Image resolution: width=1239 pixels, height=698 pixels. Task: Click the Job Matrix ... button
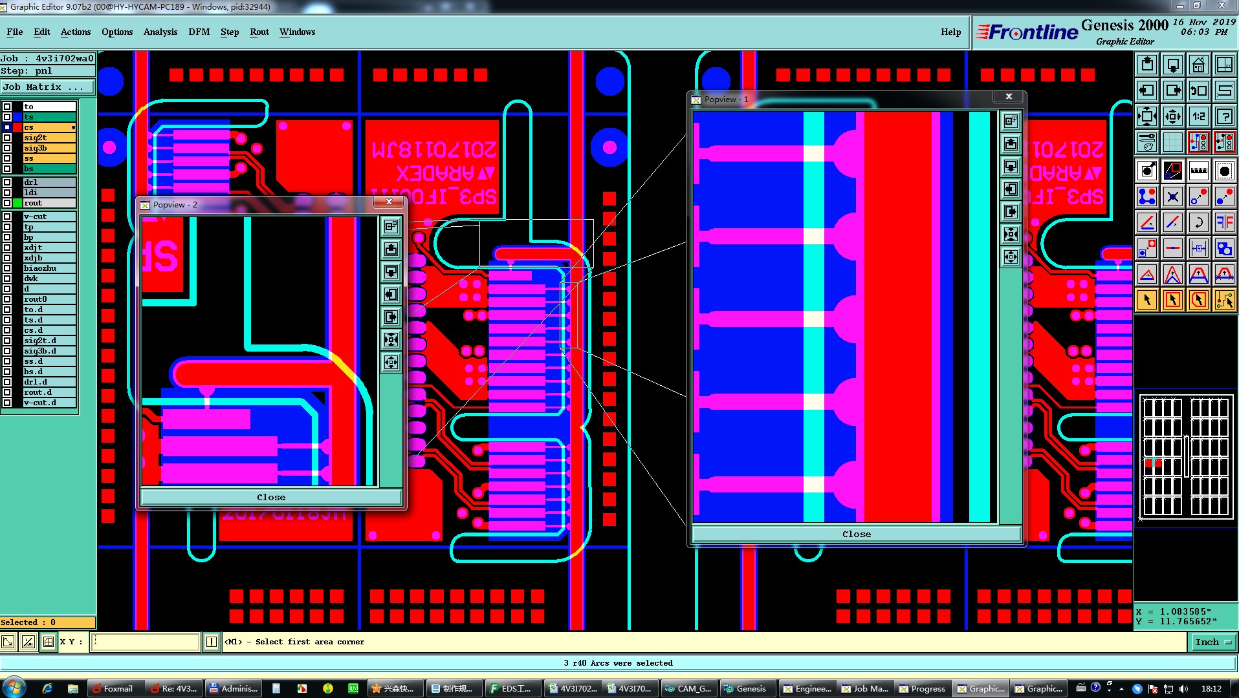tap(47, 87)
